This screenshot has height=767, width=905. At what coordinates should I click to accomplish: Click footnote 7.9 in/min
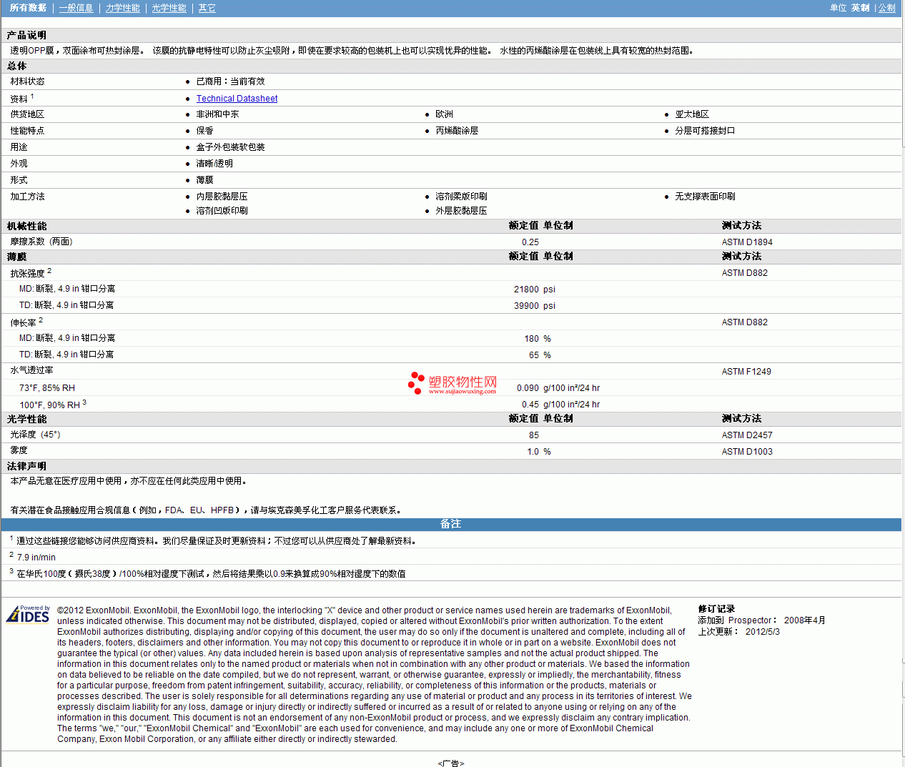(36, 558)
